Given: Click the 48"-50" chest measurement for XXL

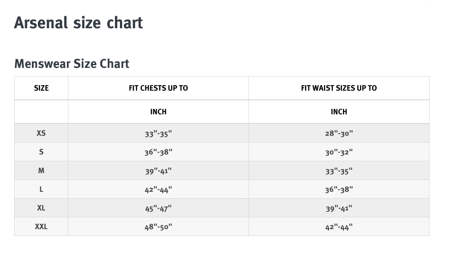Looking at the screenshot, I should [x=159, y=227].
